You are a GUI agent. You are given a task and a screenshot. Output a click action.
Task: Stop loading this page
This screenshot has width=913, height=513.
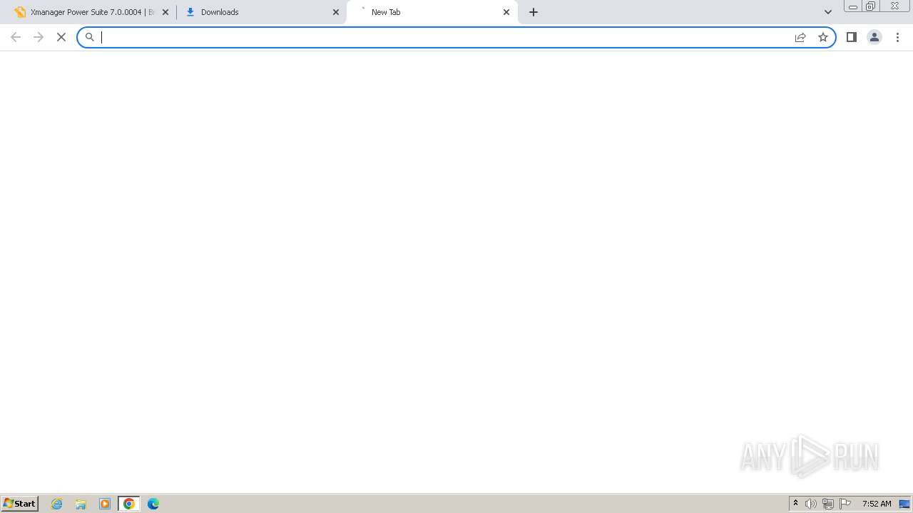61,37
